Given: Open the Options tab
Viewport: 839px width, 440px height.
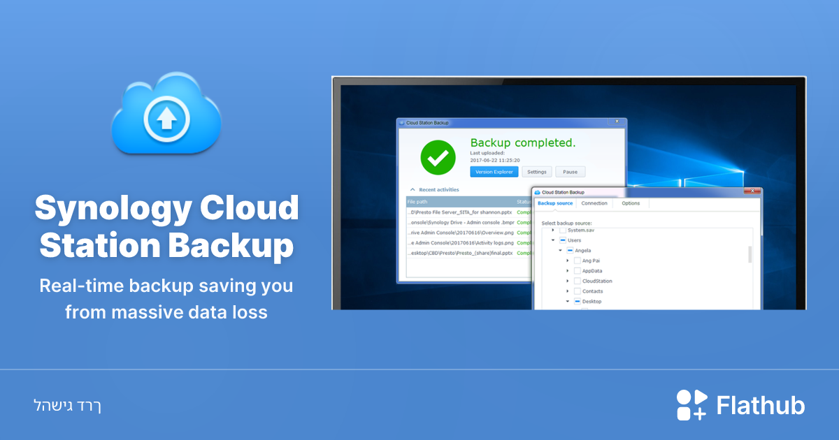Looking at the screenshot, I should click(631, 203).
